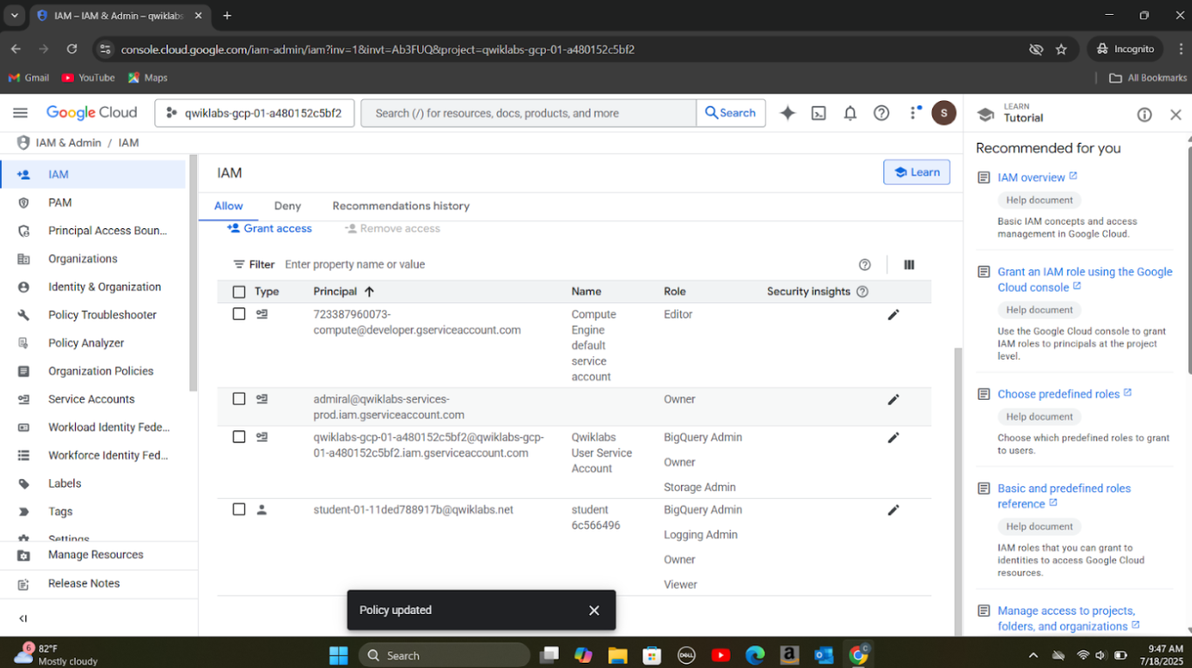Screen dimensions: 1192x668
Task: Click the Grant access button
Action: [269, 228]
